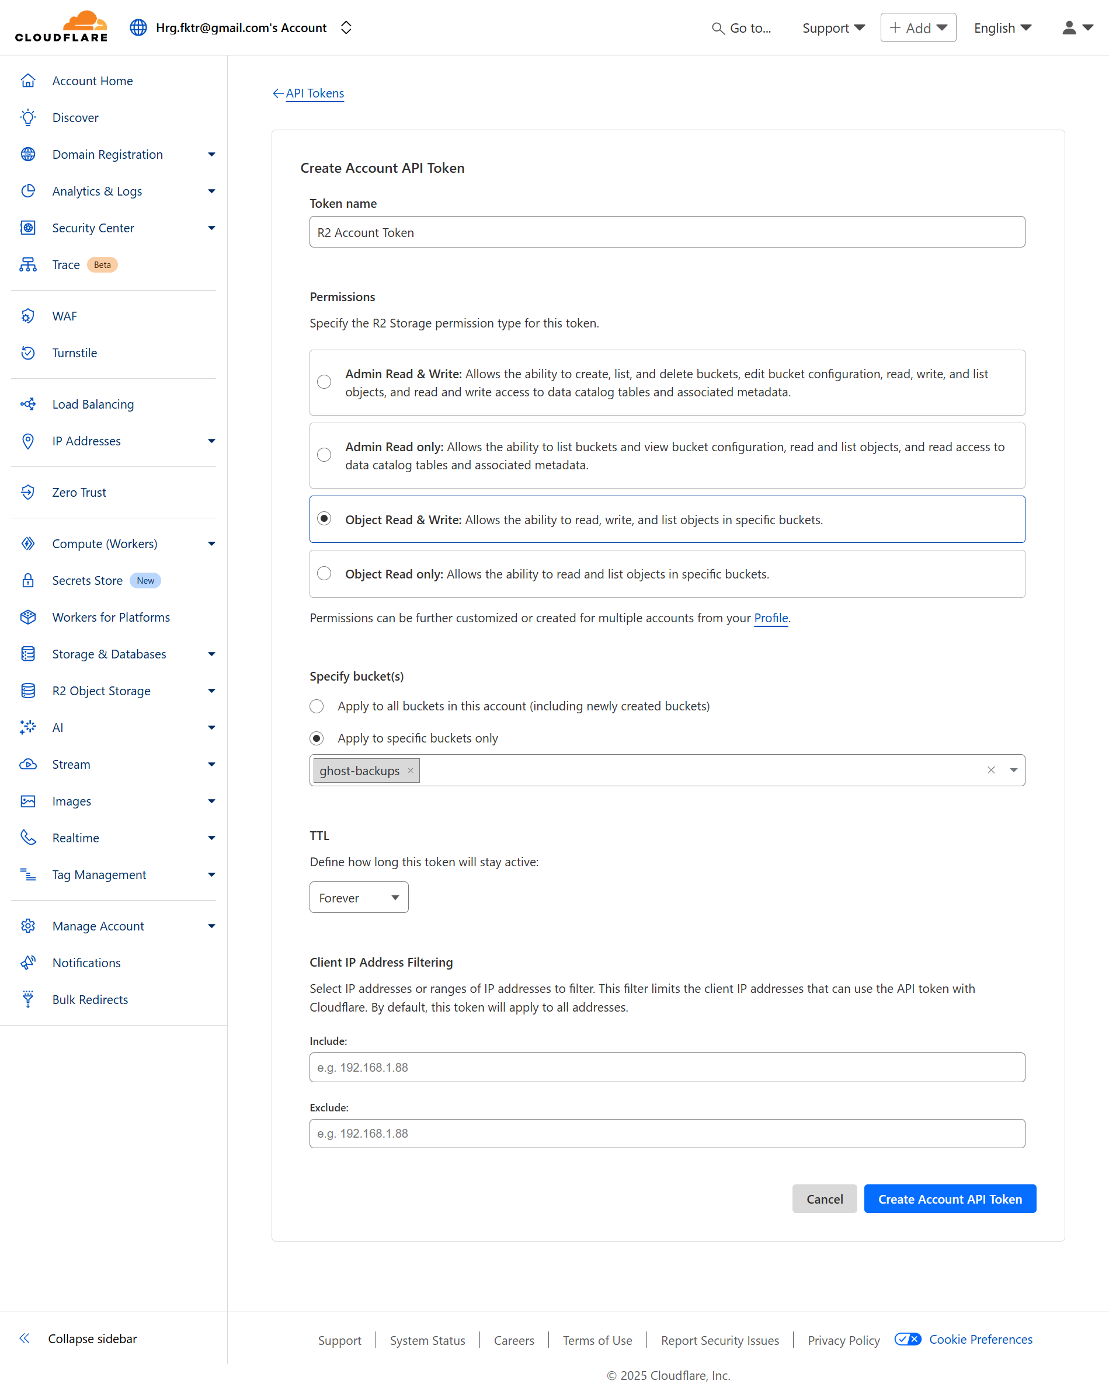This screenshot has width=1109, height=1398.
Task: Expand Analytics & Logs submenu arrow
Action: (211, 191)
